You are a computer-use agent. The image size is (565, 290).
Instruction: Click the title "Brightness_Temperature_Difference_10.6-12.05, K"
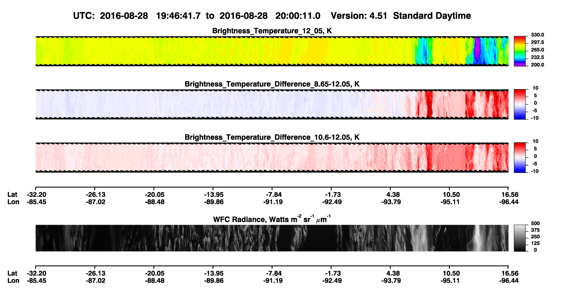click(x=272, y=137)
